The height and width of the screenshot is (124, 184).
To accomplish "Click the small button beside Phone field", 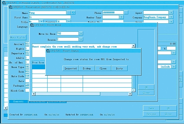I will 126,13.
